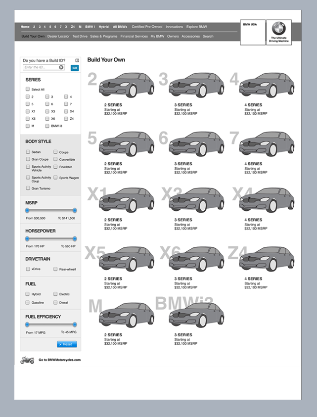The image size is (317, 417).
Task: Click the Fuel Efficiency minimum handle
Action: pyautogui.click(x=27, y=324)
